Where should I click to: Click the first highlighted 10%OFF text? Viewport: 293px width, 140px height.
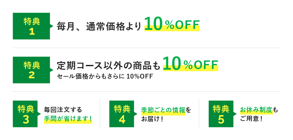click(172, 24)
